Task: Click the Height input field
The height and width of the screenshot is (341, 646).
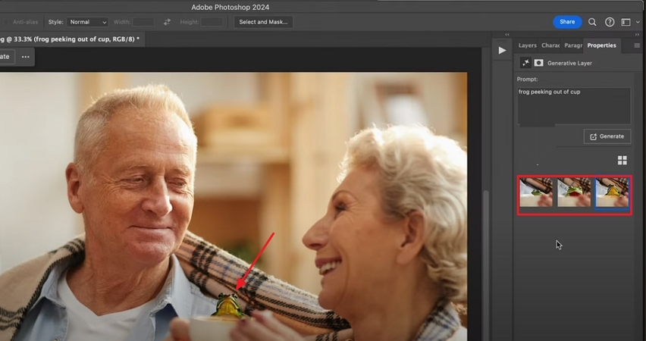Action: pyautogui.click(x=212, y=22)
